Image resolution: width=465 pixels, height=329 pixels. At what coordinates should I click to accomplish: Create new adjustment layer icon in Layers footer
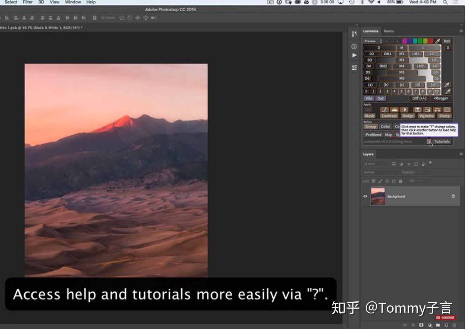430,325
